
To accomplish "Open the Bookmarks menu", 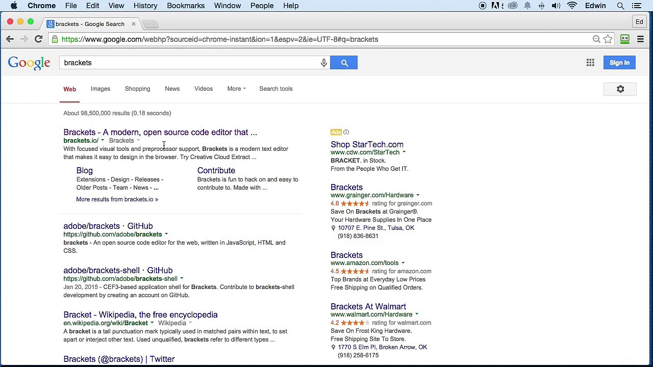I will (186, 6).
